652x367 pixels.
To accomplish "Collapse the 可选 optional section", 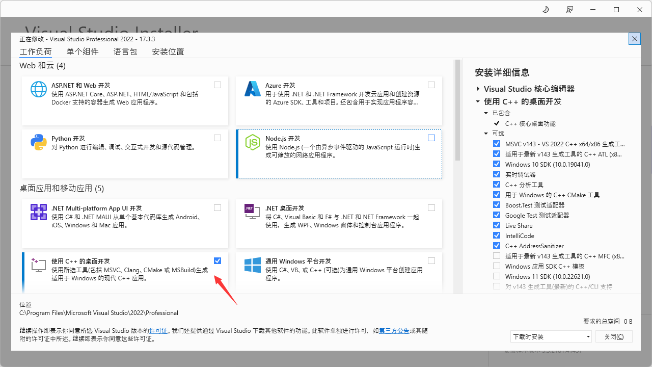I will [486, 134].
